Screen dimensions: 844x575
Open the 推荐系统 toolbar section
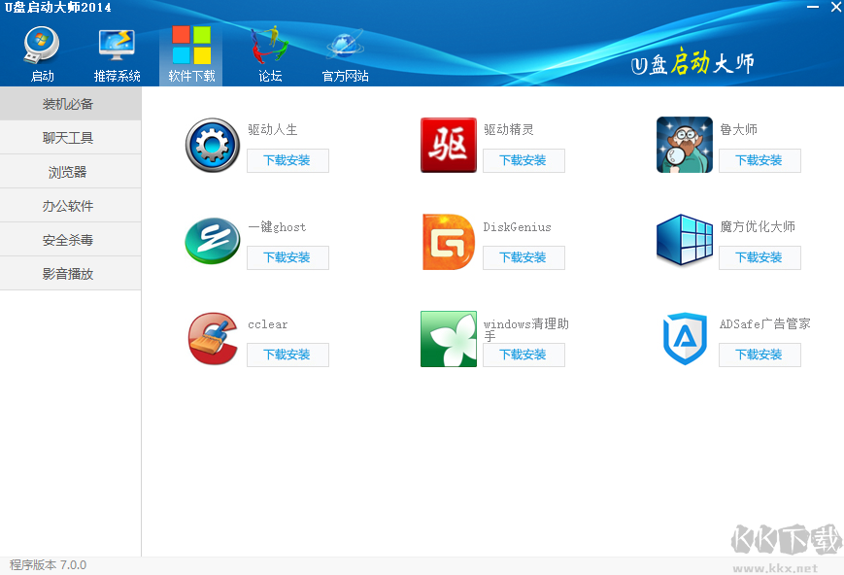[117, 54]
